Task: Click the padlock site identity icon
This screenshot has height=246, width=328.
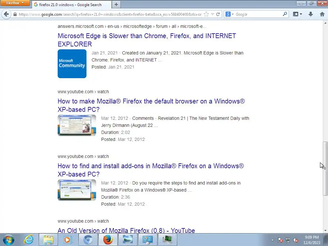Action: (x=15, y=14)
